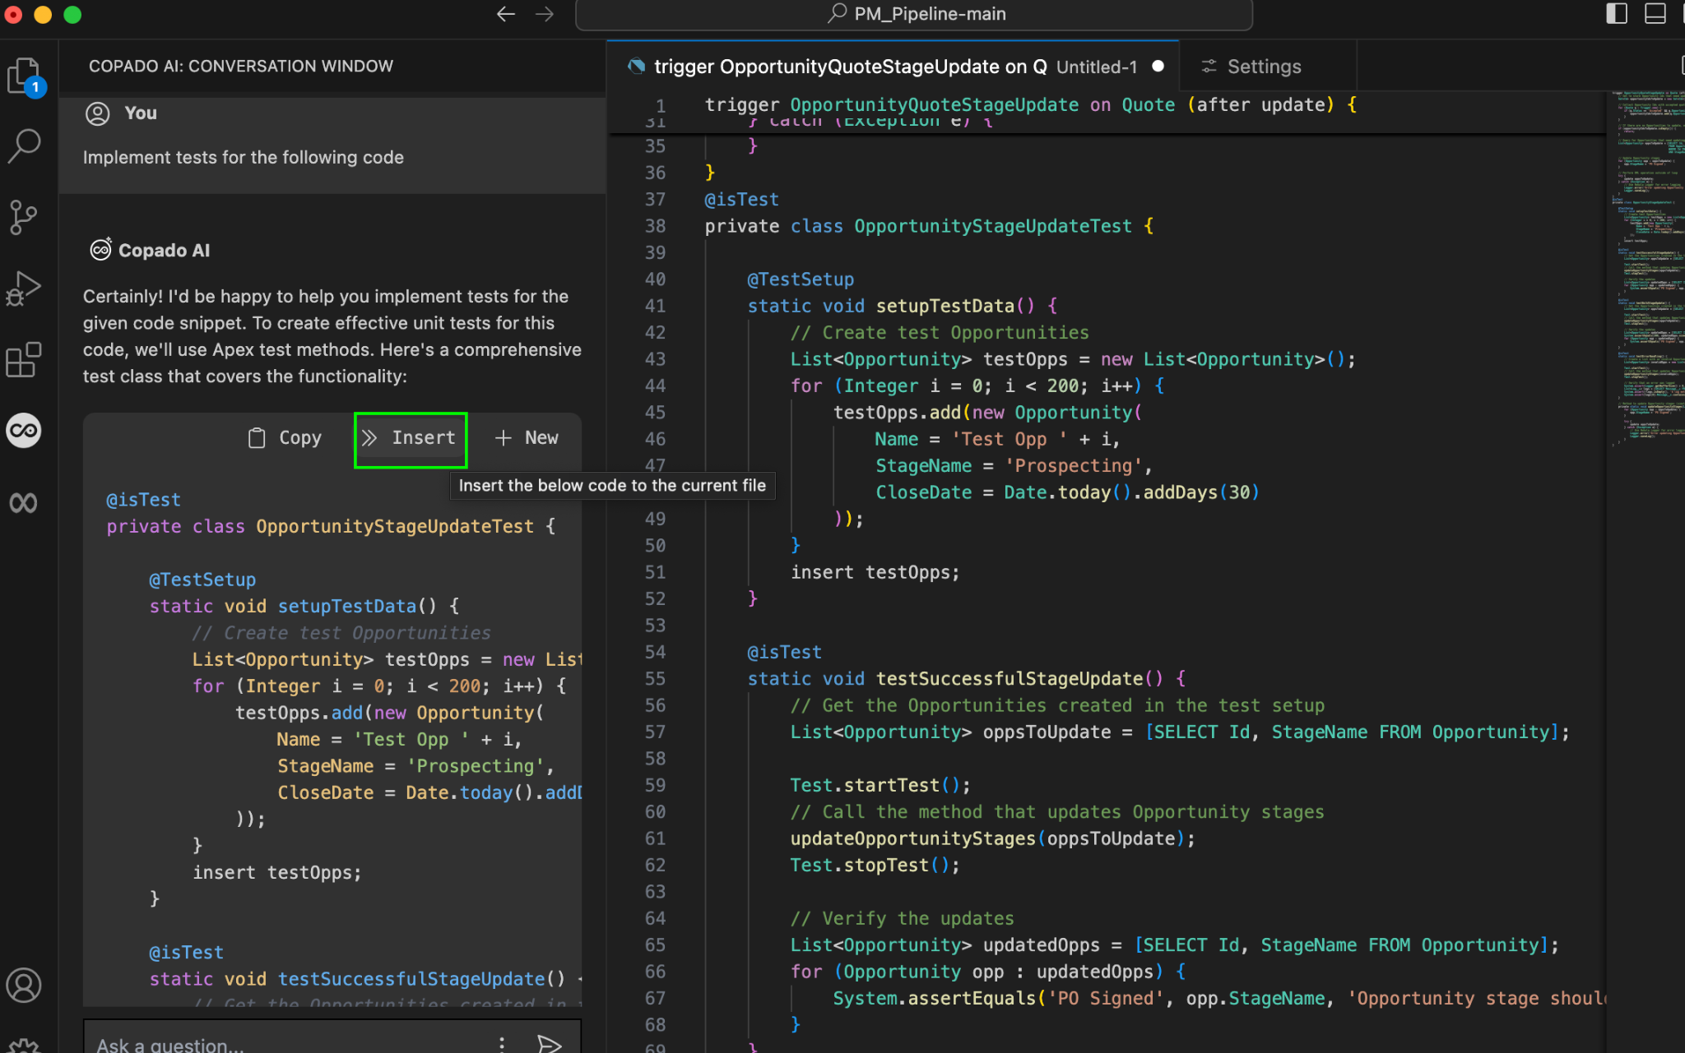This screenshot has height=1053, width=1685.
Task: Open the Source Control view
Action: [x=24, y=217]
